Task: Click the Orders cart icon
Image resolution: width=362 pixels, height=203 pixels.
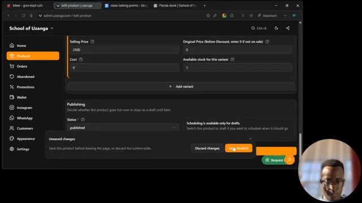Action: tap(12, 66)
